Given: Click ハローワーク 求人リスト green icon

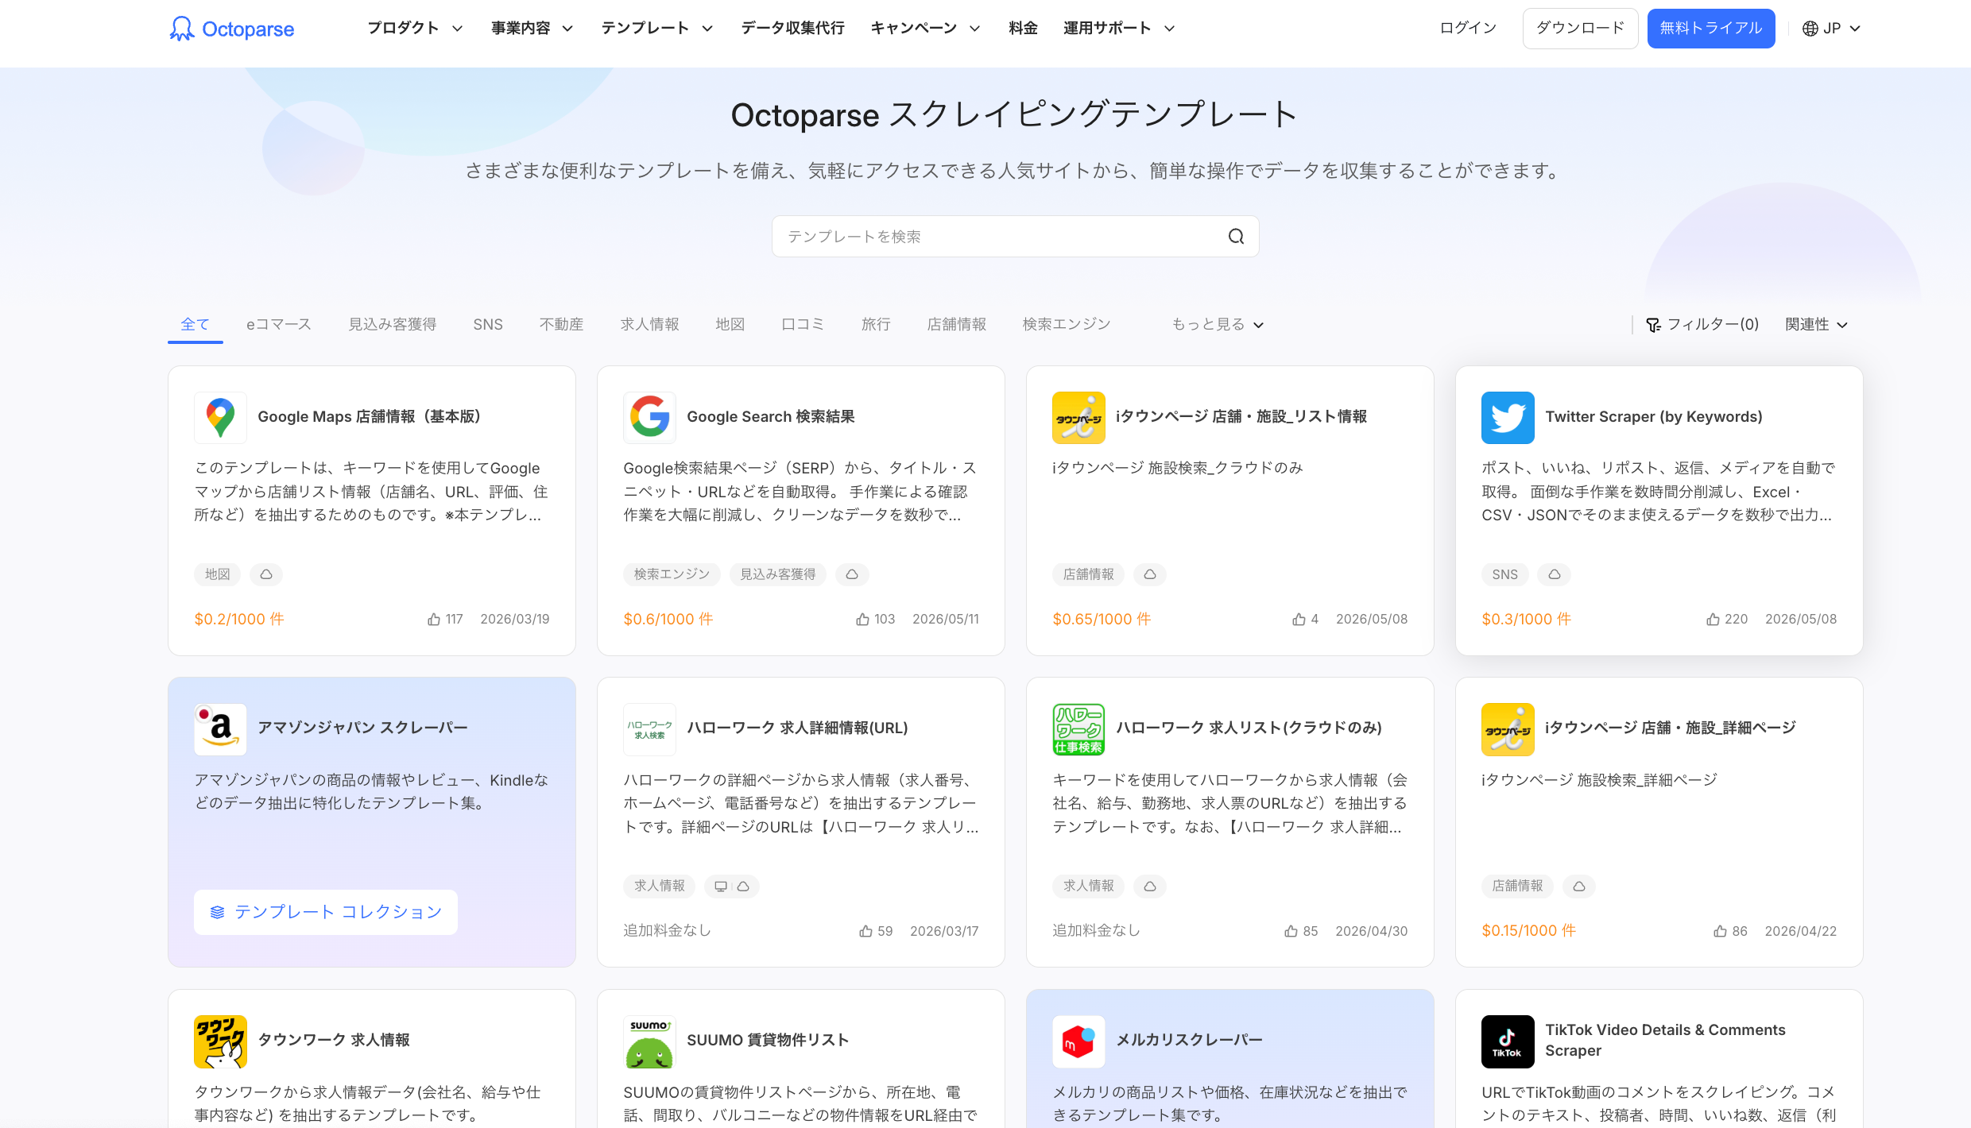Looking at the screenshot, I should [x=1078, y=728].
